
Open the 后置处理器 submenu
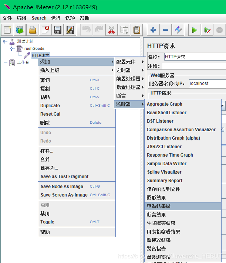click(130, 87)
